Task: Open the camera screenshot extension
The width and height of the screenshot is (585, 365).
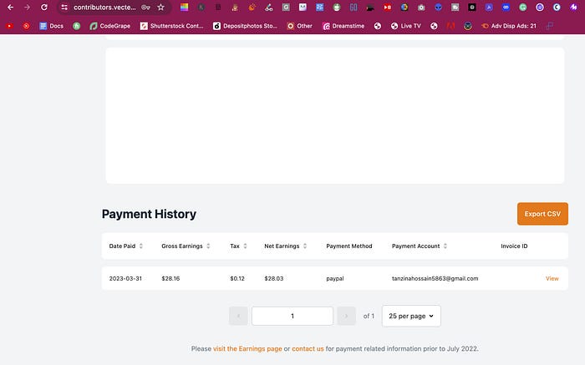Action: (x=421, y=7)
